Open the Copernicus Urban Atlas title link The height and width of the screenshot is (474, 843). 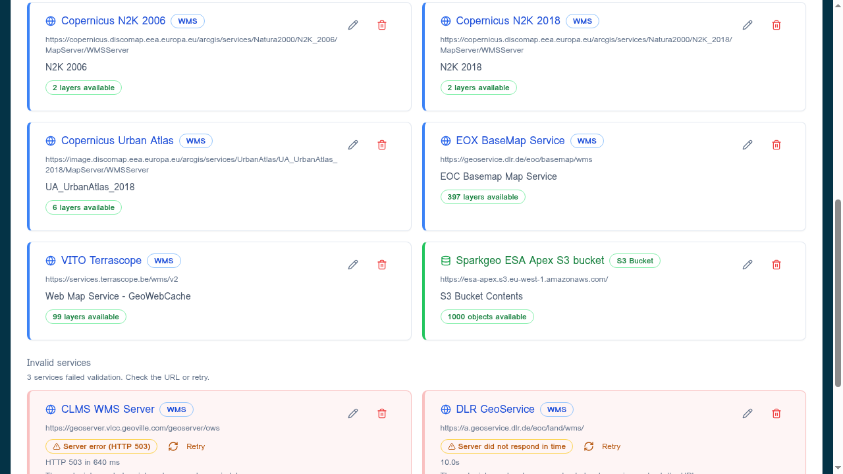tap(117, 141)
